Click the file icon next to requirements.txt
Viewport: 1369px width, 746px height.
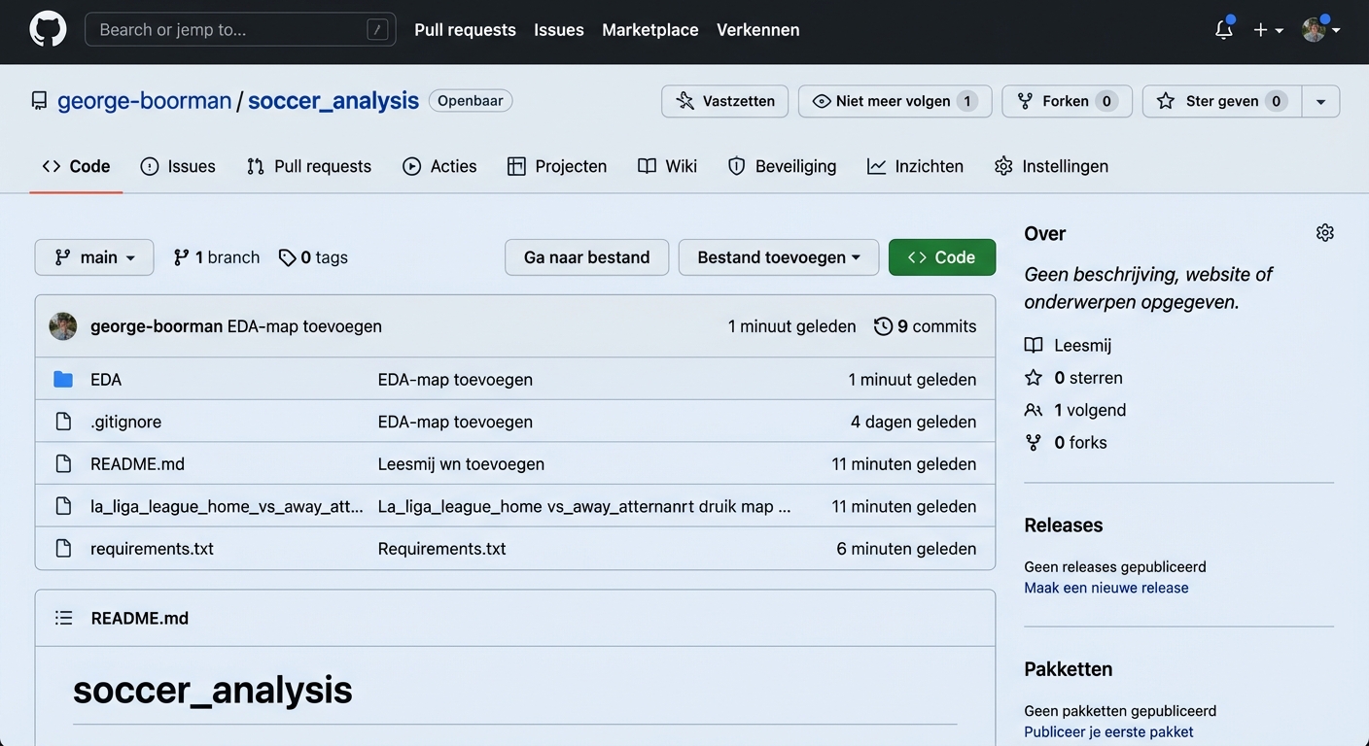click(x=62, y=548)
